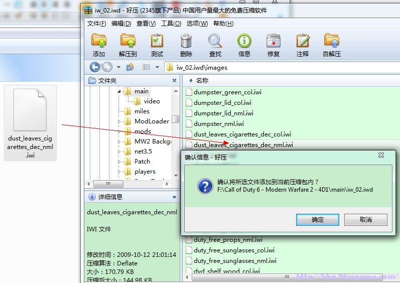Open the view mode dropdown arrow

(x=157, y=67)
